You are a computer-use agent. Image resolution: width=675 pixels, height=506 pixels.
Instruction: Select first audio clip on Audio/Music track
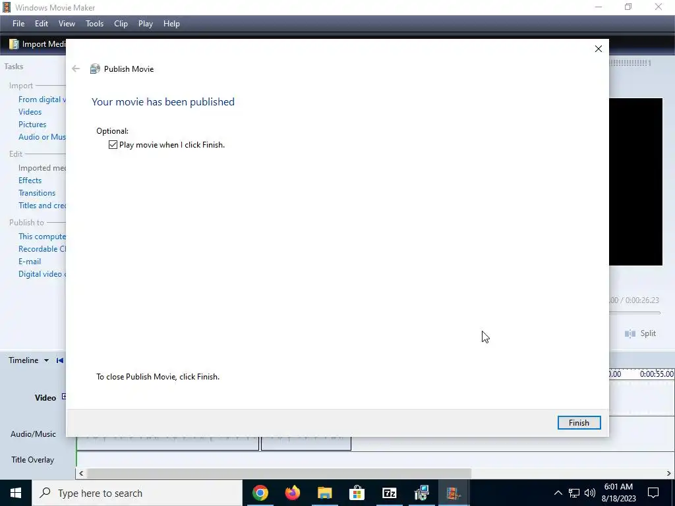click(168, 443)
